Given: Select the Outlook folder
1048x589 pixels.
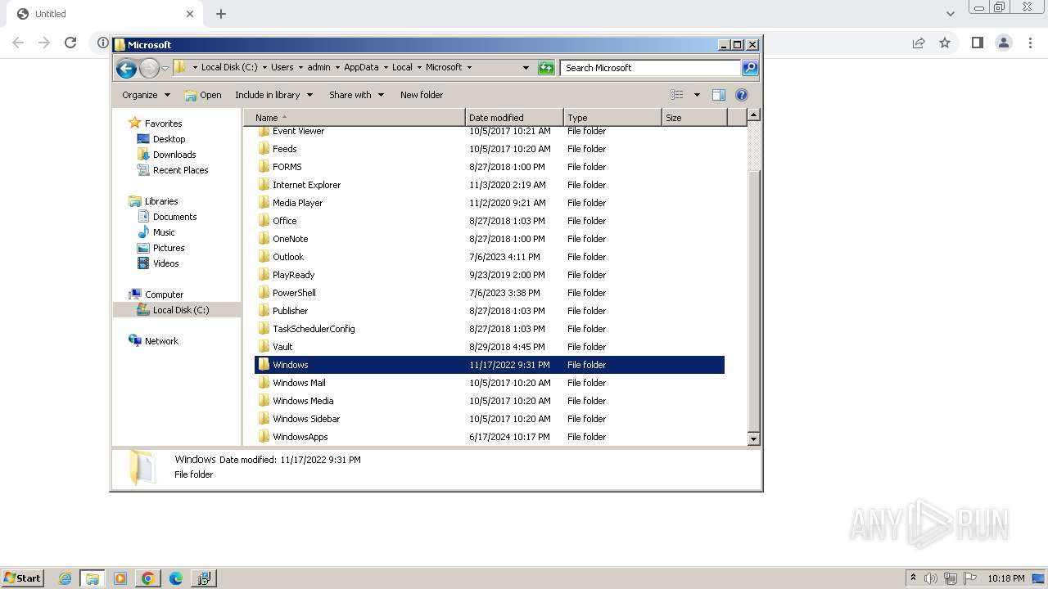Looking at the screenshot, I should tap(489, 257).
